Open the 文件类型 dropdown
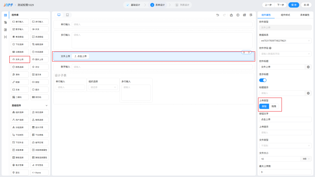Screen dimensions: 315x177 285,146
